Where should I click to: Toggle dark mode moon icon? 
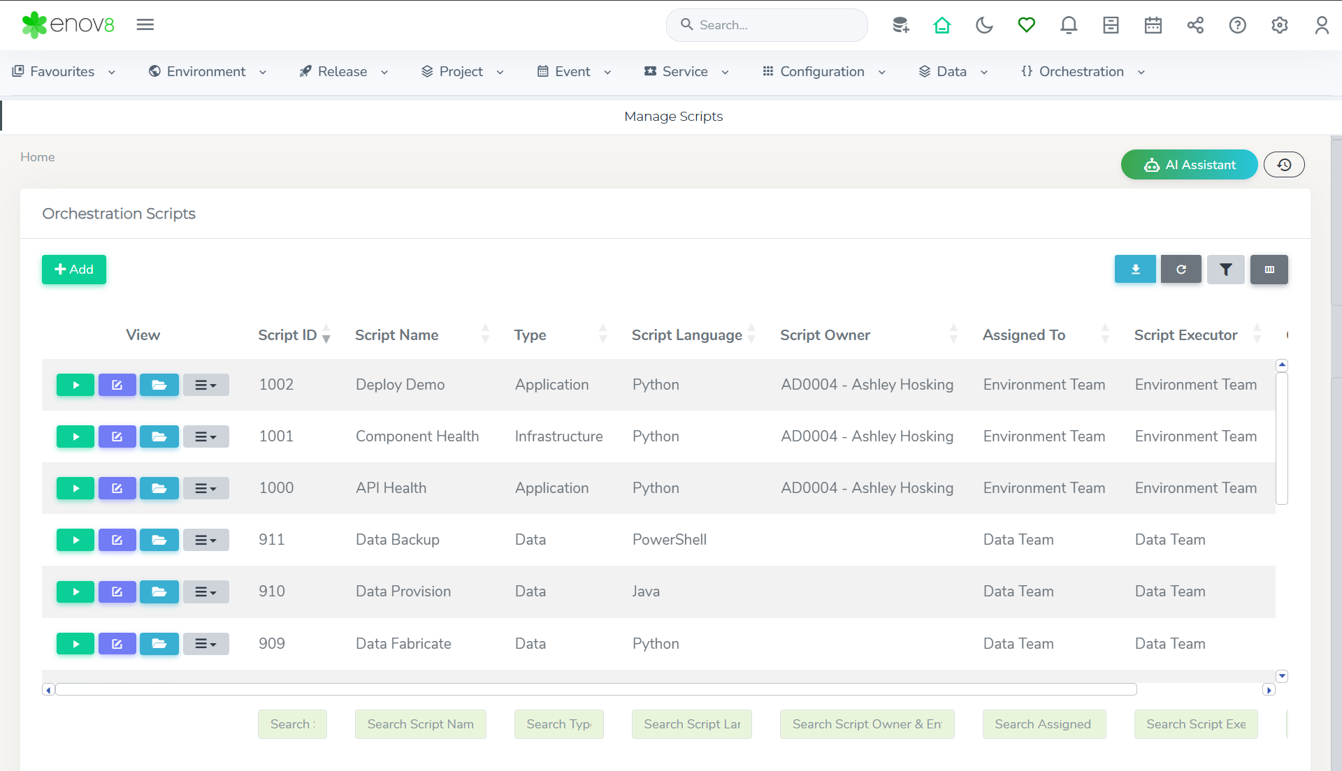pyautogui.click(x=984, y=25)
